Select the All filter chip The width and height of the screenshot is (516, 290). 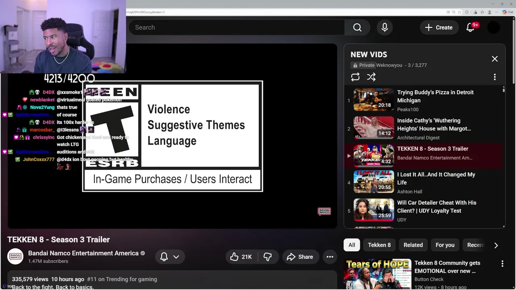[352, 245]
